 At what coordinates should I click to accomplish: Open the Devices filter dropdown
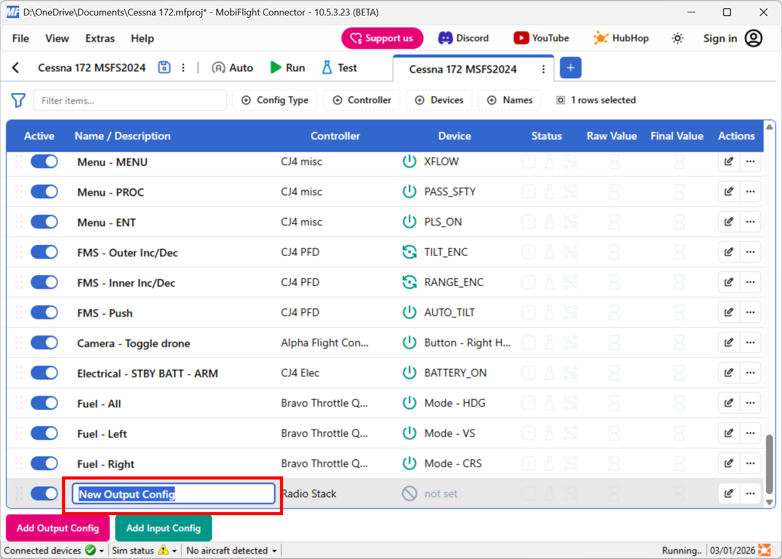439,100
